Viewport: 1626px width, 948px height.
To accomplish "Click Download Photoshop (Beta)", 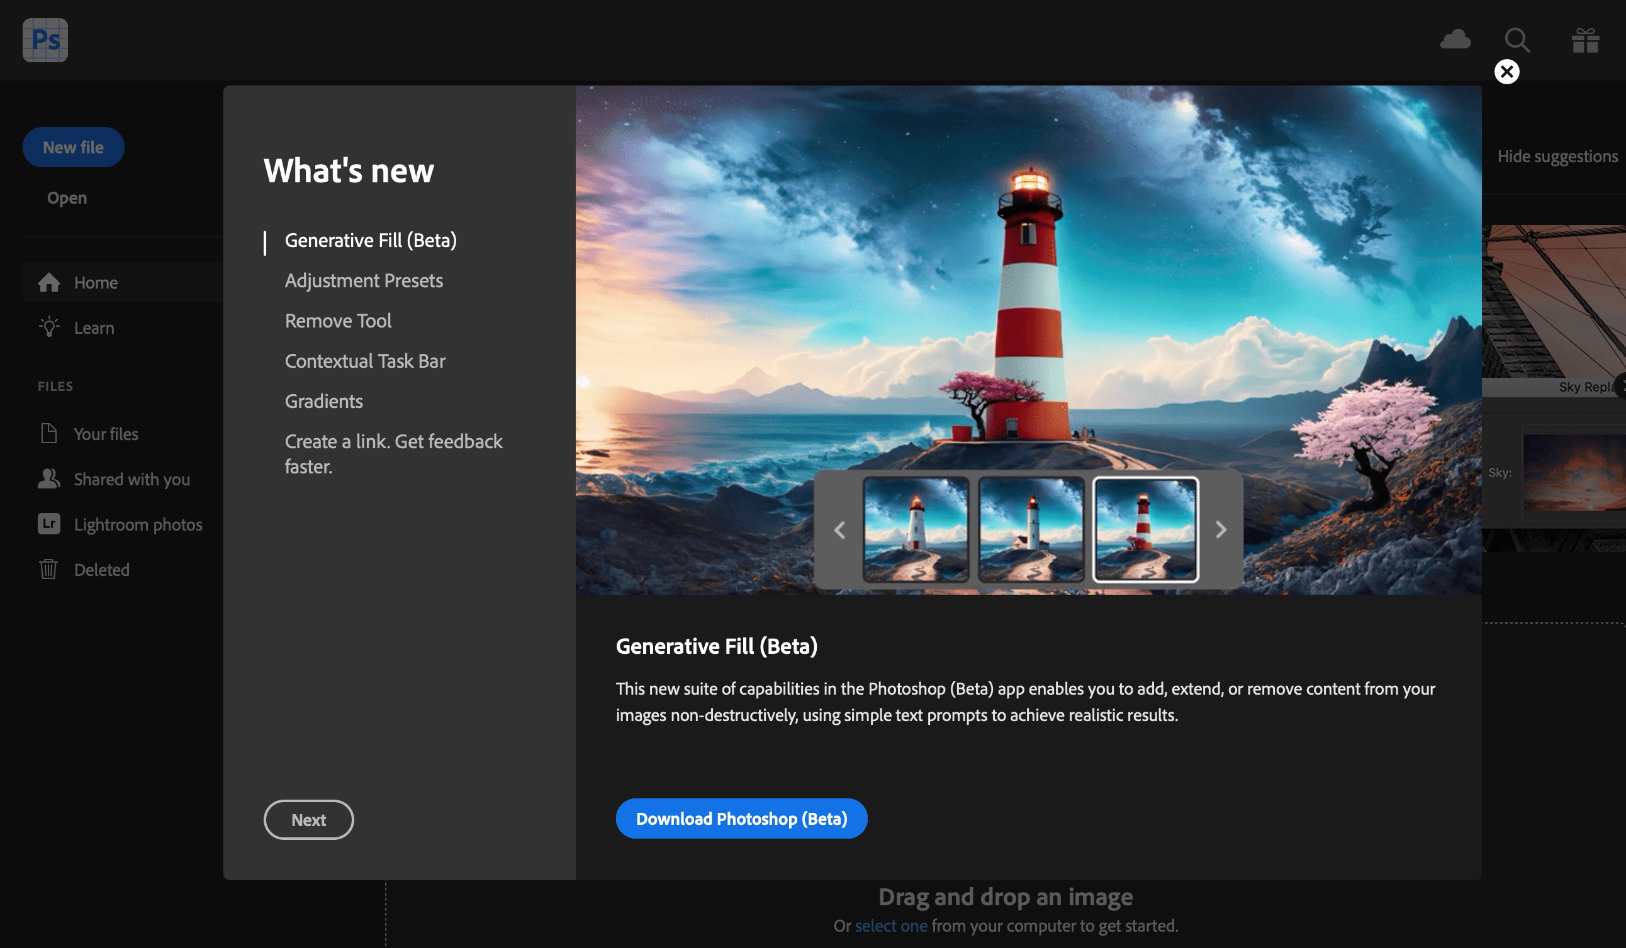I will [x=741, y=818].
